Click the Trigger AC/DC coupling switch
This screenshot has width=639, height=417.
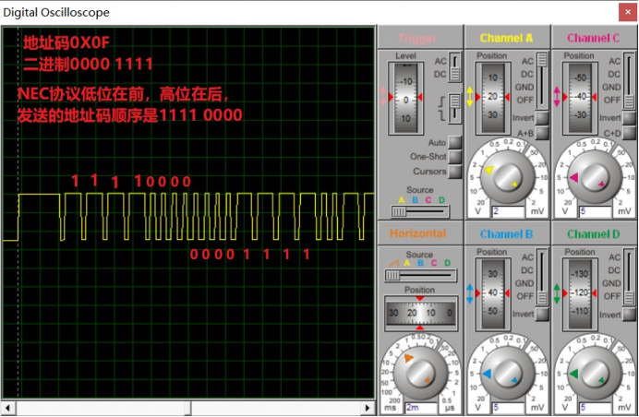(x=455, y=67)
